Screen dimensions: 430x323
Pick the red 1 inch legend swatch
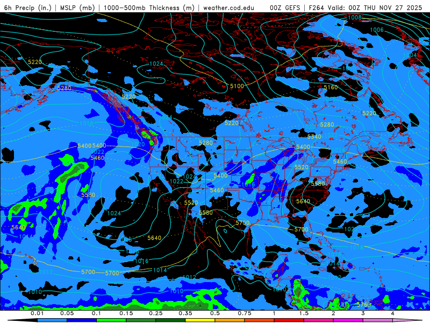coord(289,320)
